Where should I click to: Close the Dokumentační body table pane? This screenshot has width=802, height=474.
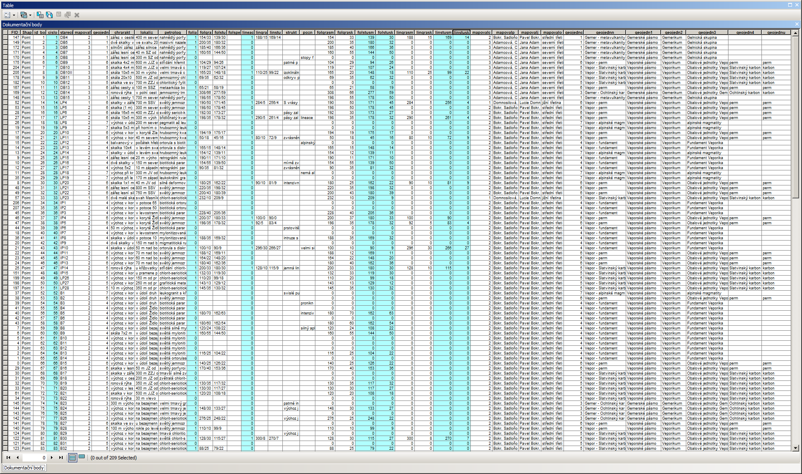(797, 24)
